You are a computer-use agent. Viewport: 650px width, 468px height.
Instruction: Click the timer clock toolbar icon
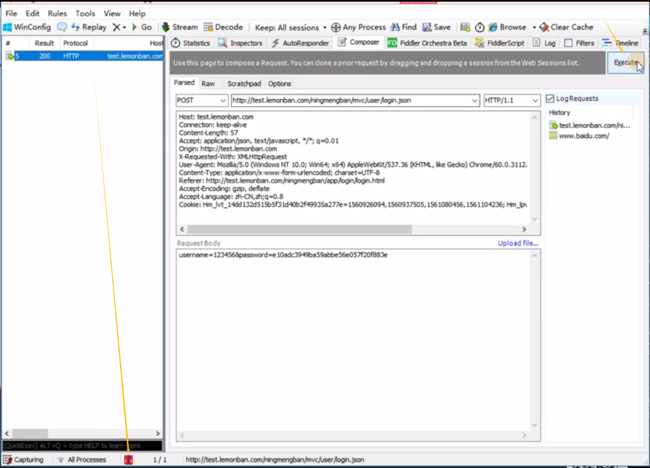click(x=479, y=27)
